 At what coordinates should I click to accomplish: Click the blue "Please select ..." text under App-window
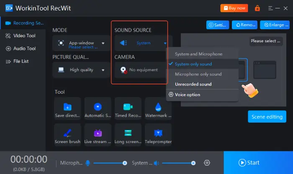[x=83, y=47]
